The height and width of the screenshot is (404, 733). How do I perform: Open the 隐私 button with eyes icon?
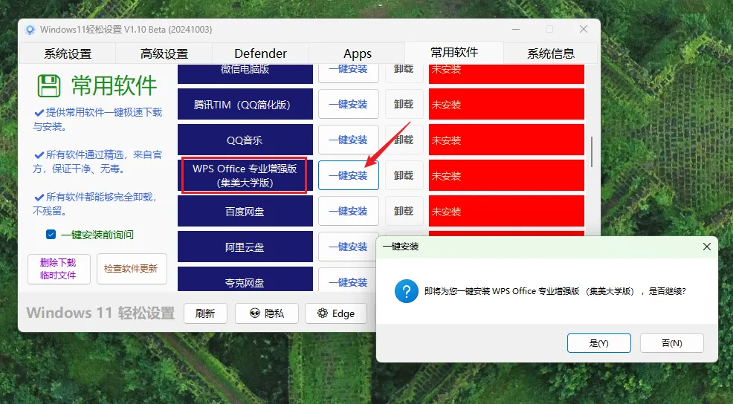tap(266, 313)
